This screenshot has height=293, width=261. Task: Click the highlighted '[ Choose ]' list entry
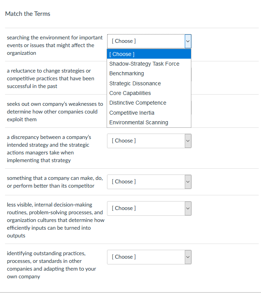click(149, 54)
